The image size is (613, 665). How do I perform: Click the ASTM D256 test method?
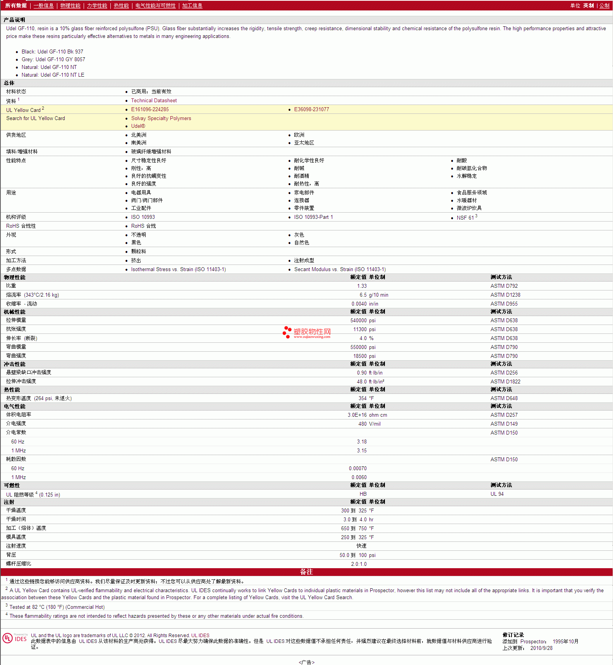click(x=504, y=373)
